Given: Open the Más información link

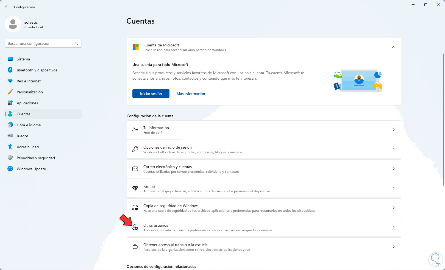Looking at the screenshot, I should click(x=191, y=94).
